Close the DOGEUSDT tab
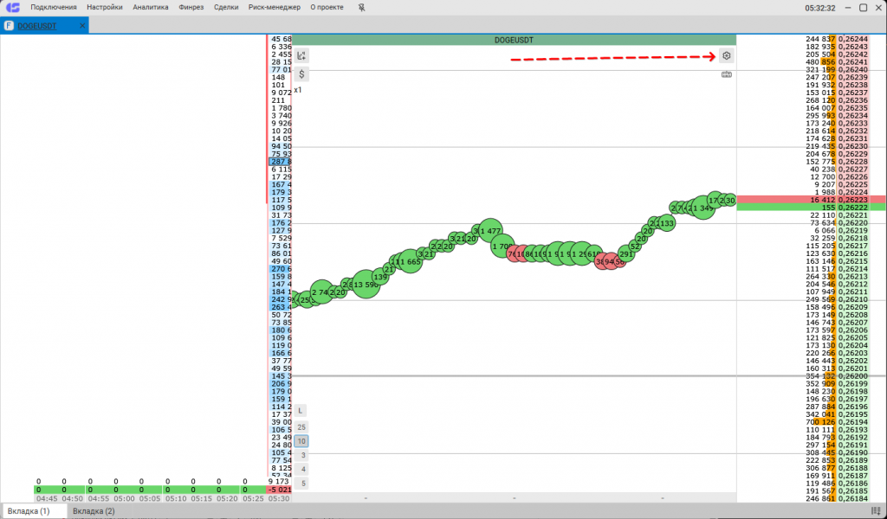The height and width of the screenshot is (519, 887). tap(82, 26)
